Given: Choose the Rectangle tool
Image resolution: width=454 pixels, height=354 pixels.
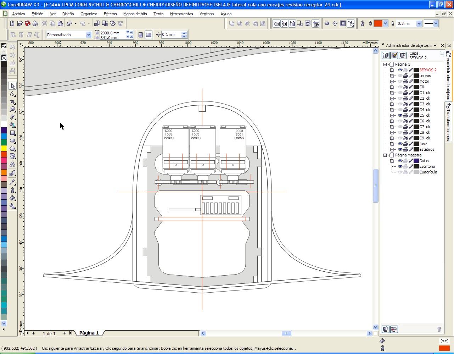Looking at the screenshot, I should pos(13,133).
